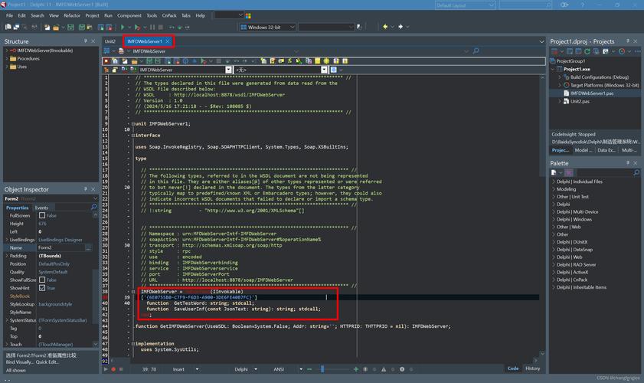Open the Delphi language dropdown in status bar
Viewport: 644px width, 383px height.
coord(256,369)
